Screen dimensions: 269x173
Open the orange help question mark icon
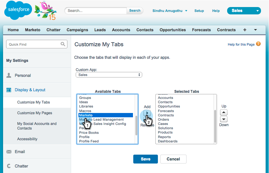click(258, 44)
